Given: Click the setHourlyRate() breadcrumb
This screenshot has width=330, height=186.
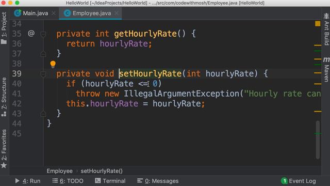Looking at the screenshot, I should pos(102,171).
